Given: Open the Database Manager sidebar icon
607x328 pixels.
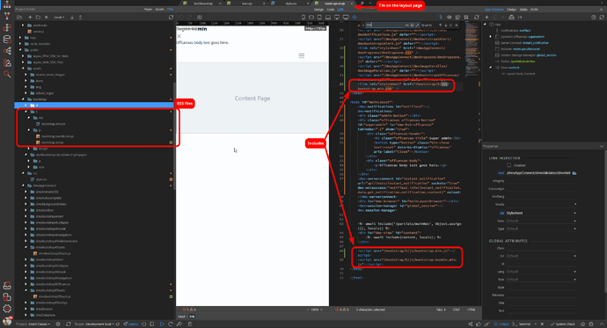Looking at the screenshot, I should click(x=7, y=40).
